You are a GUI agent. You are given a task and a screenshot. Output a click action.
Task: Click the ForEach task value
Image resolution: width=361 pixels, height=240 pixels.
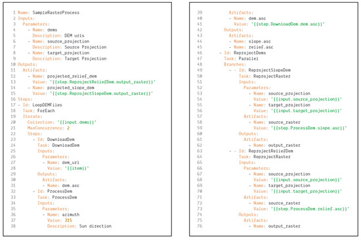tap(46, 111)
